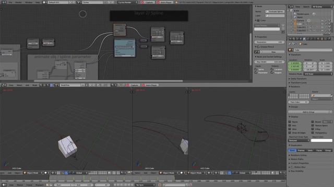
Task: Adjust the Resolution slider
Action: point(269,42)
